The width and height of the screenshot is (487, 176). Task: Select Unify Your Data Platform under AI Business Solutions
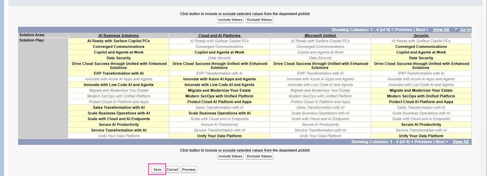point(119,136)
